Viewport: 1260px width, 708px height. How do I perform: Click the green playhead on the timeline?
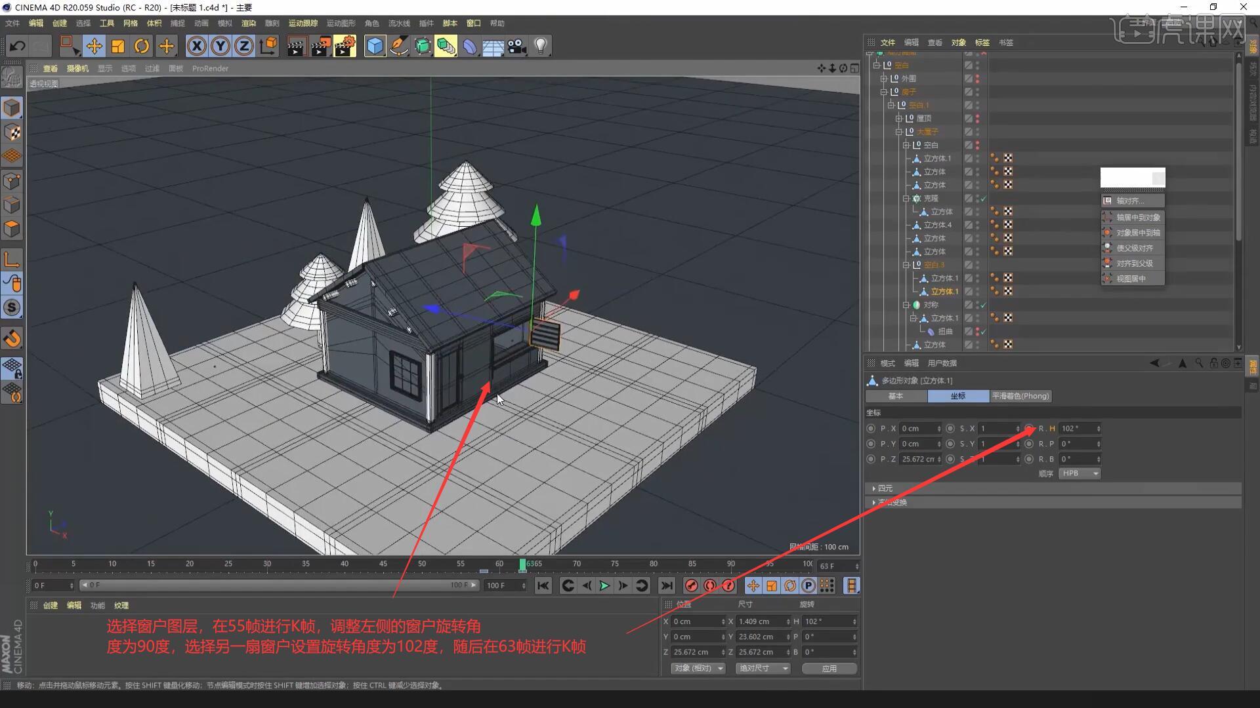(x=523, y=564)
